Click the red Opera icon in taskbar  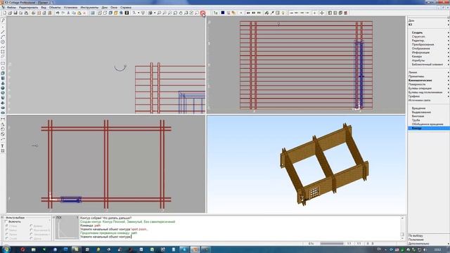pos(22,249)
